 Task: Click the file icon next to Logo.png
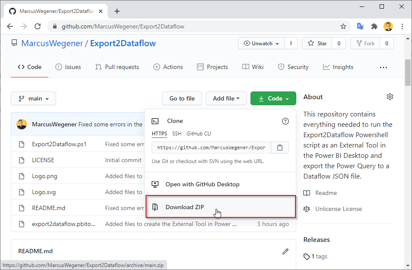click(x=22, y=176)
